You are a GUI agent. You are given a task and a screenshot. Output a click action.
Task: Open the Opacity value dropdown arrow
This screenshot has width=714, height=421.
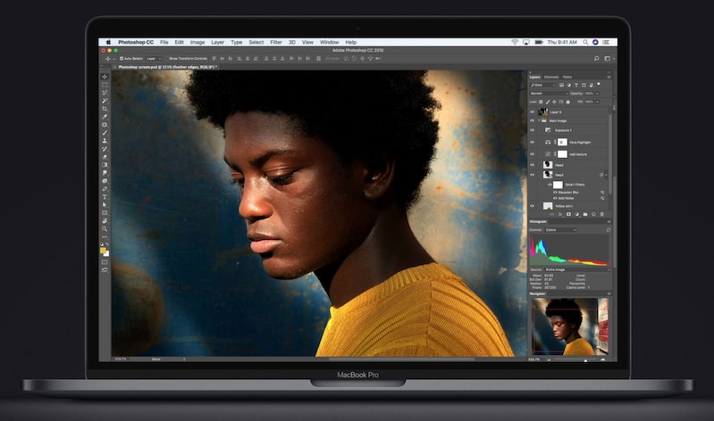tap(597, 93)
